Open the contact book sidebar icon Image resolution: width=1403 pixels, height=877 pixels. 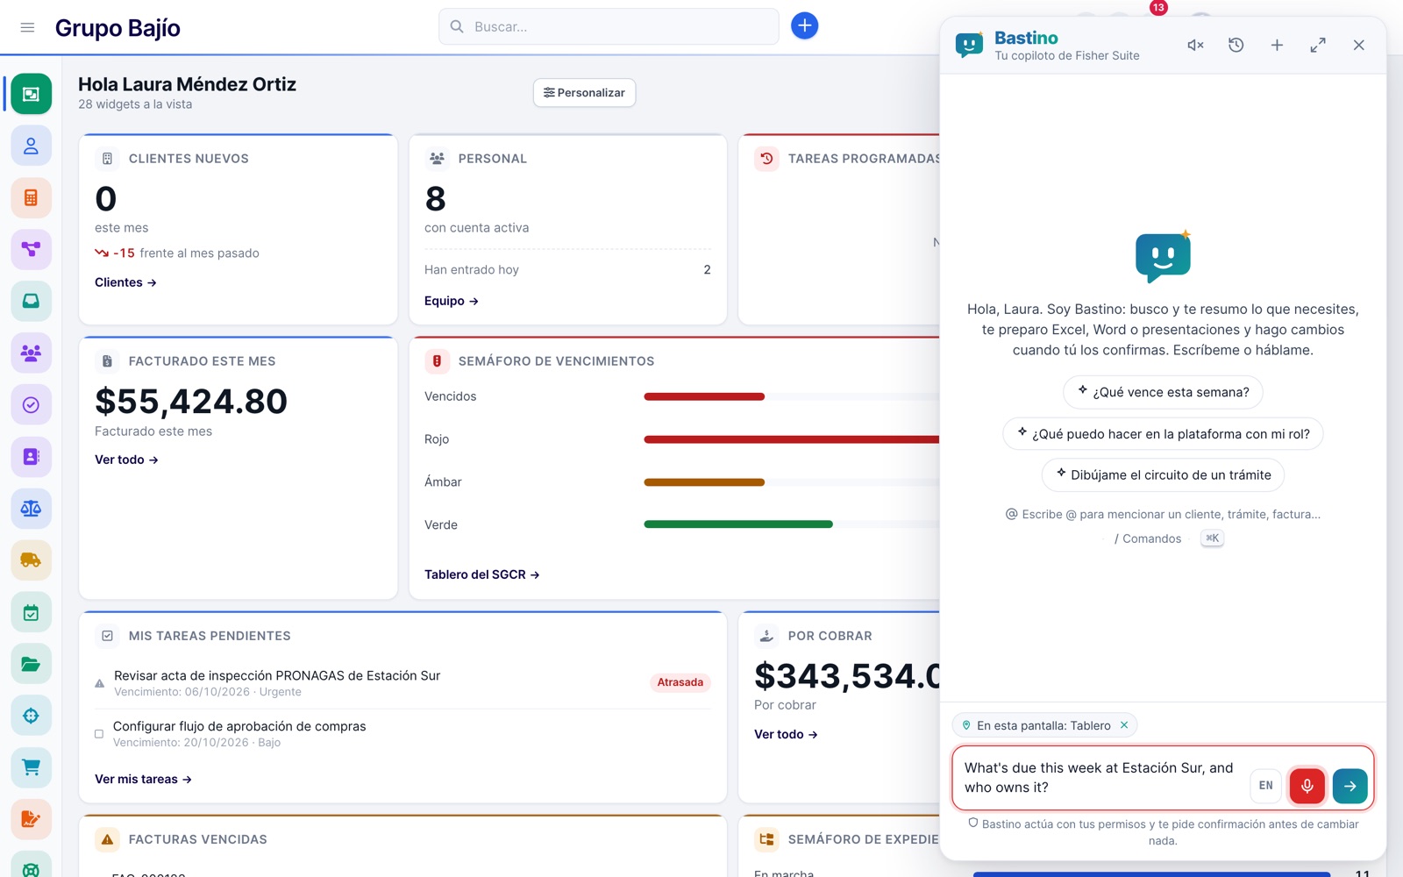(31, 456)
